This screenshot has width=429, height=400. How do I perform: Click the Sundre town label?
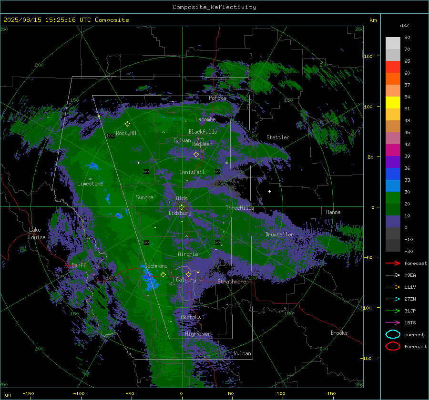[x=144, y=197]
